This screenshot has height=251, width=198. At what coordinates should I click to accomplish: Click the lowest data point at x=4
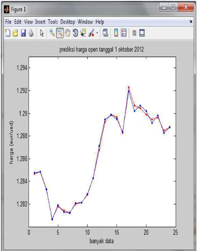click(x=52, y=219)
